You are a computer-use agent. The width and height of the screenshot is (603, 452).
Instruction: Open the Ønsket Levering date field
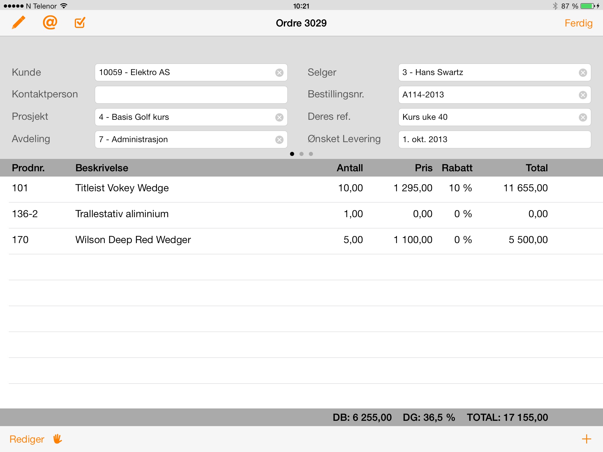click(494, 139)
